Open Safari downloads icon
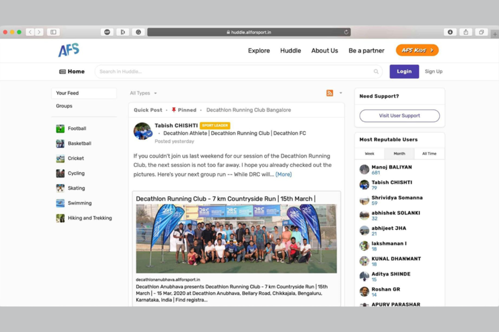Screen dimensions: 499x332 450,32
